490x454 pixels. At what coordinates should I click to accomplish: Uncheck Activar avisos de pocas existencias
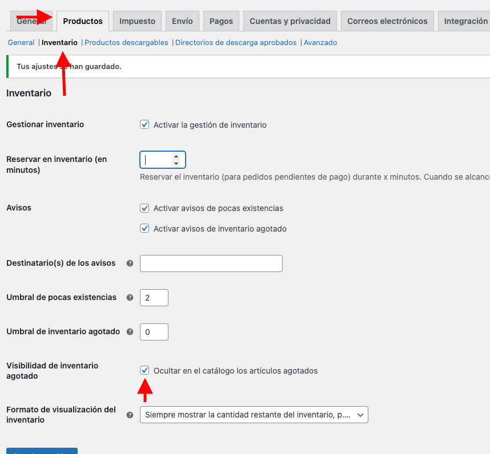144,208
